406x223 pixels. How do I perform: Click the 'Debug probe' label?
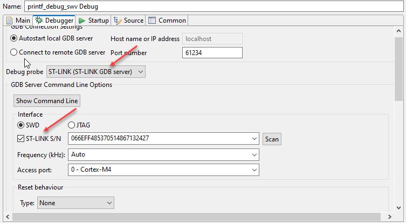[25, 72]
